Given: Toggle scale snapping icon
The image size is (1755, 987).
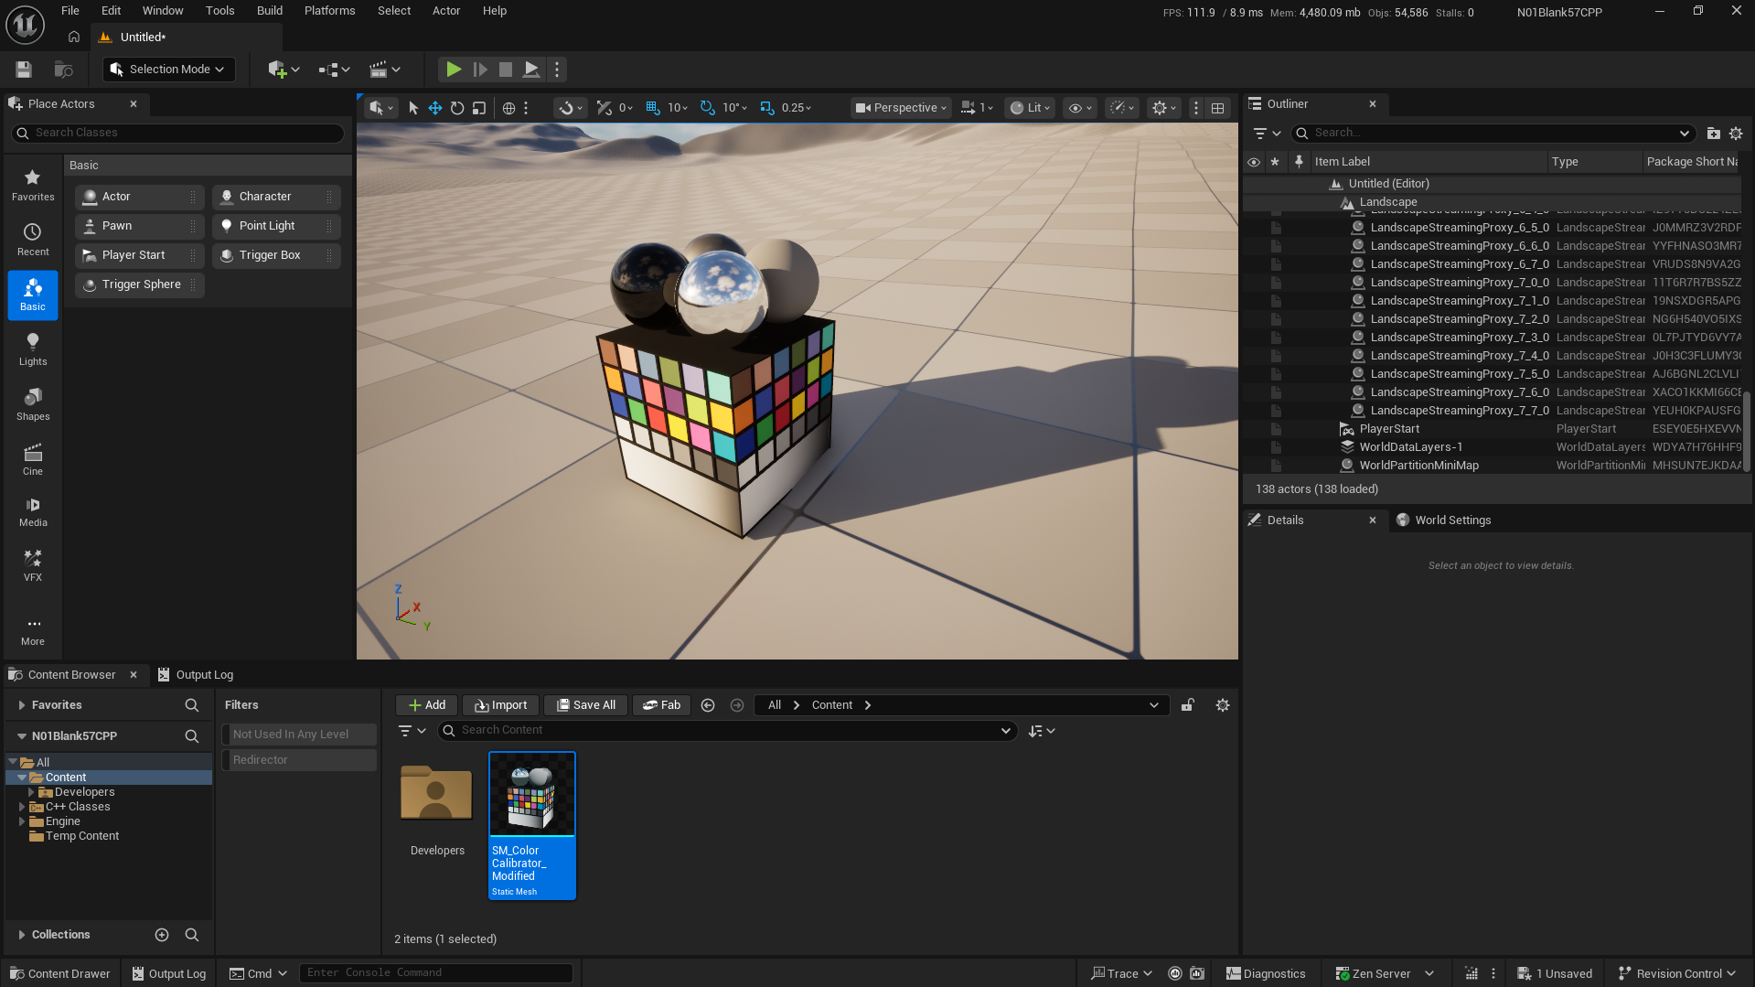Looking at the screenshot, I should tap(767, 108).
